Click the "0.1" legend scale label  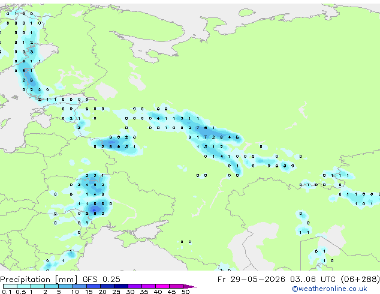point(7,292)
